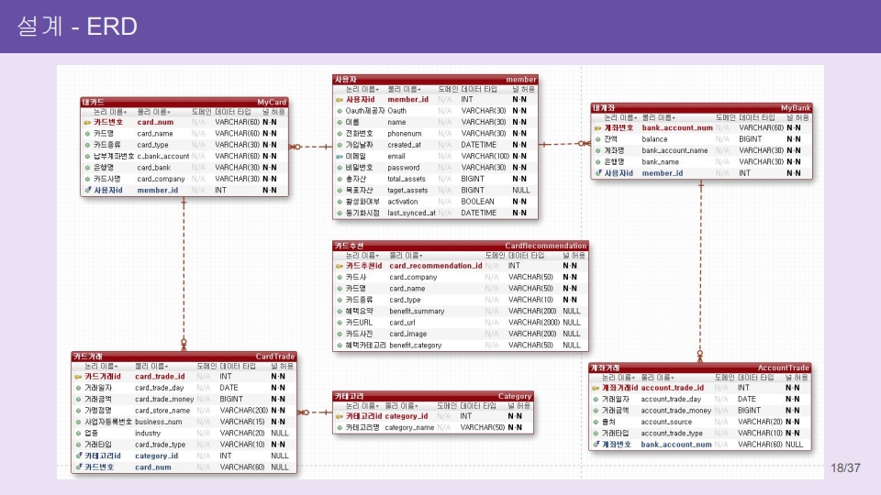
Task: Click the green bullet beside card_url row
Action: (x=340, y=323)
